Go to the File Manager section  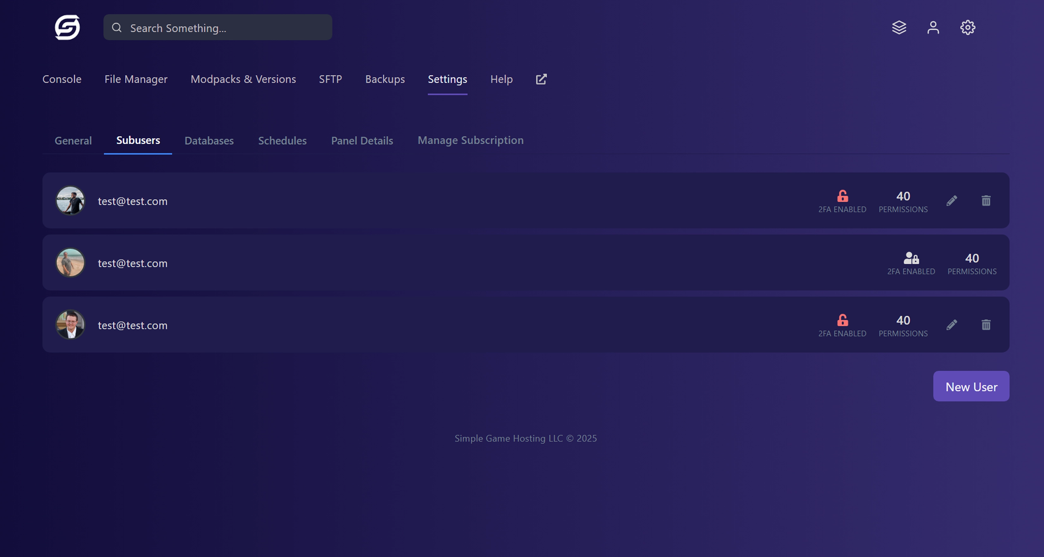[136, 79]
